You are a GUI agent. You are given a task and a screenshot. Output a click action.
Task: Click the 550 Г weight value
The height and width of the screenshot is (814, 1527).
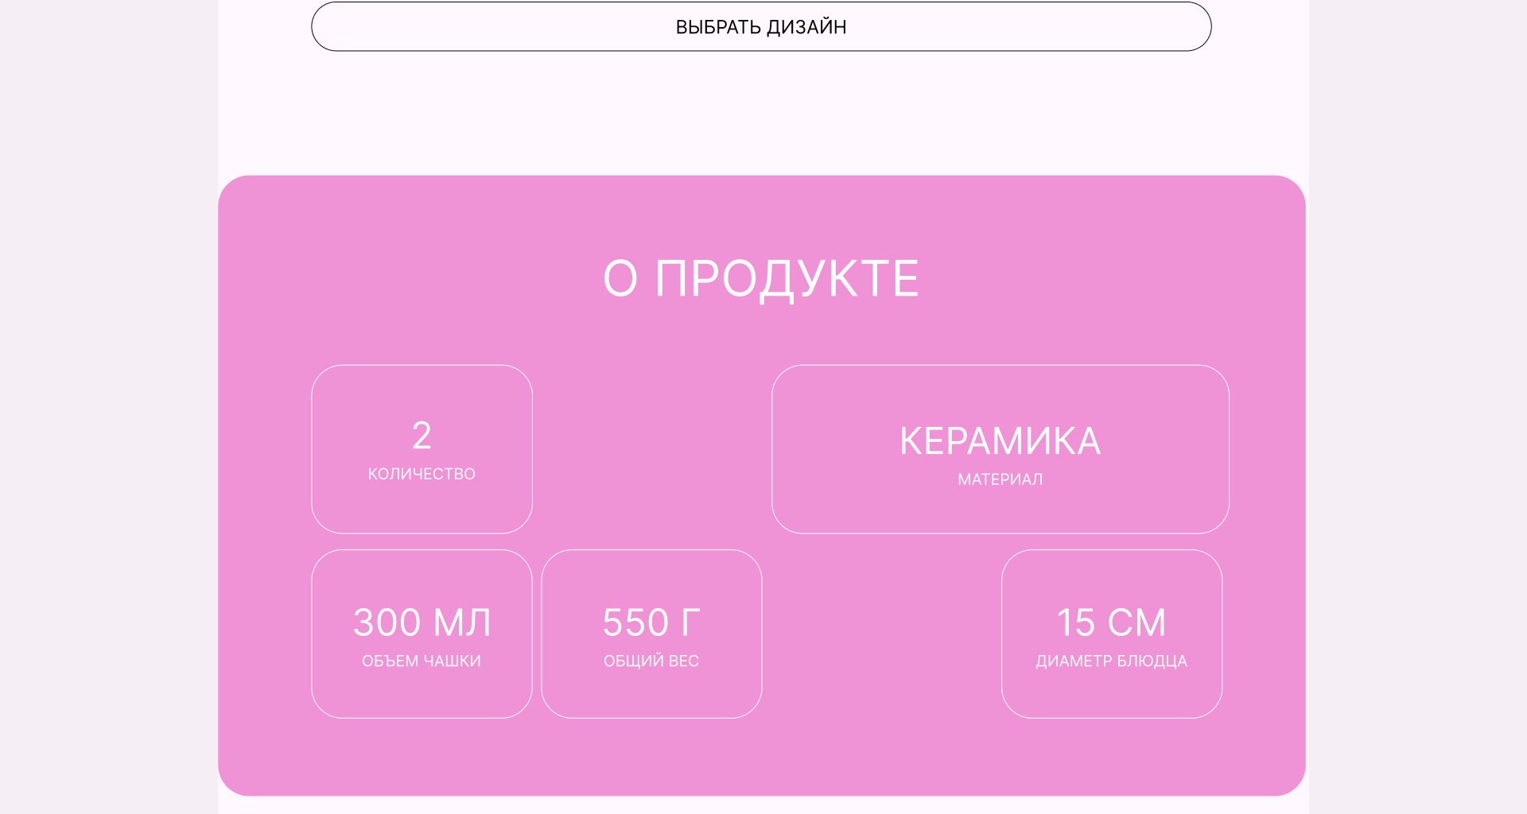651,622
